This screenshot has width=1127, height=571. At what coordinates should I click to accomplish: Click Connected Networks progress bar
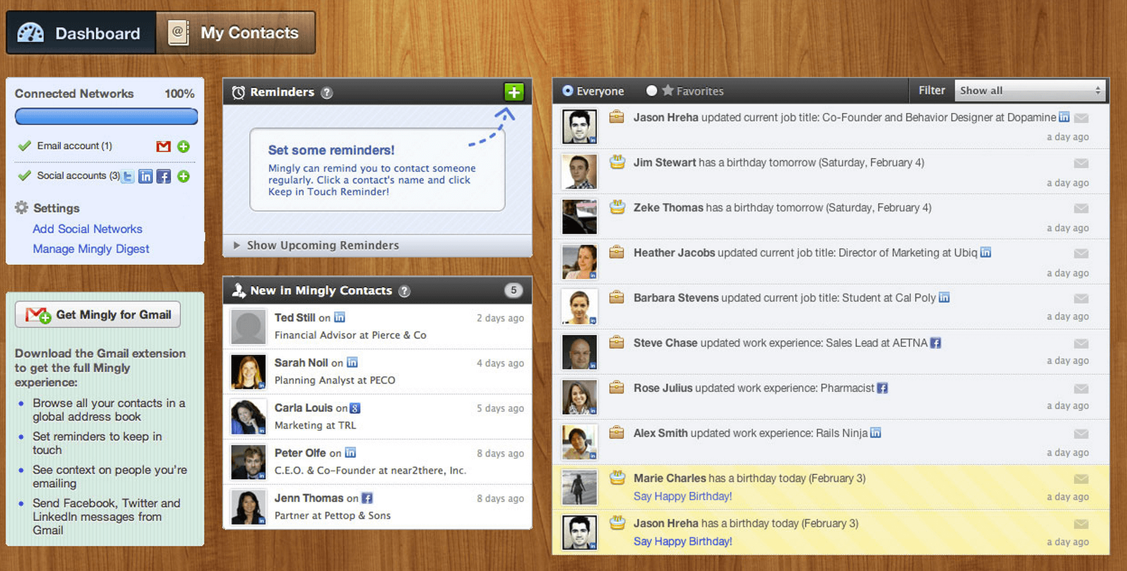[x=106, y=117]
